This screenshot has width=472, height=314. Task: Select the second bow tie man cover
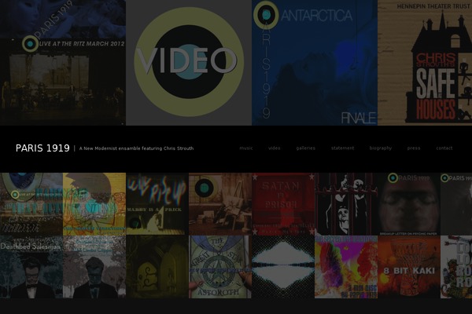(94, 267)
